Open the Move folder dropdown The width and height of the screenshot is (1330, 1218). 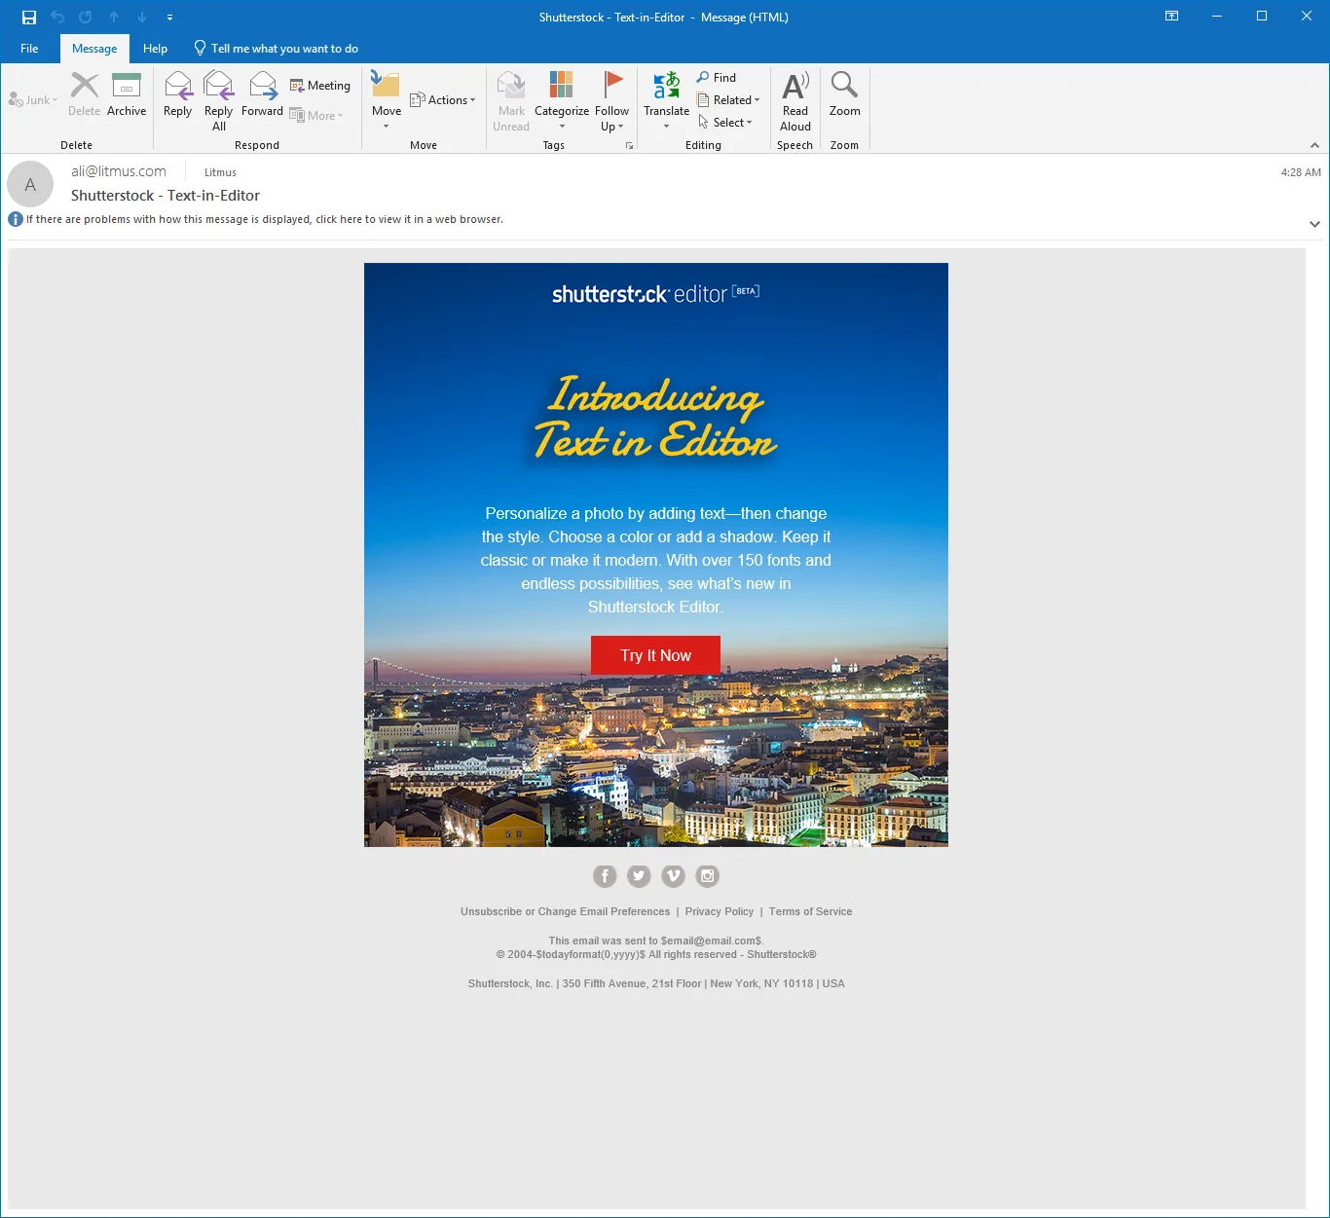(x=387, y=100)
